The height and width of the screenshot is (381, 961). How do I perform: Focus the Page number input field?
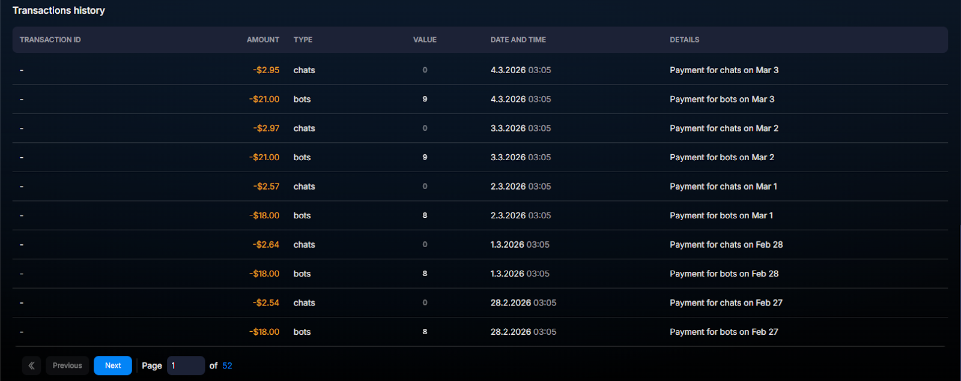(x=186, y=365)
